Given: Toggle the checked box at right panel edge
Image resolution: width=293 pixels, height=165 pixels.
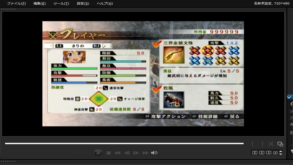Looking at the screenshot, I should (289, 97).
